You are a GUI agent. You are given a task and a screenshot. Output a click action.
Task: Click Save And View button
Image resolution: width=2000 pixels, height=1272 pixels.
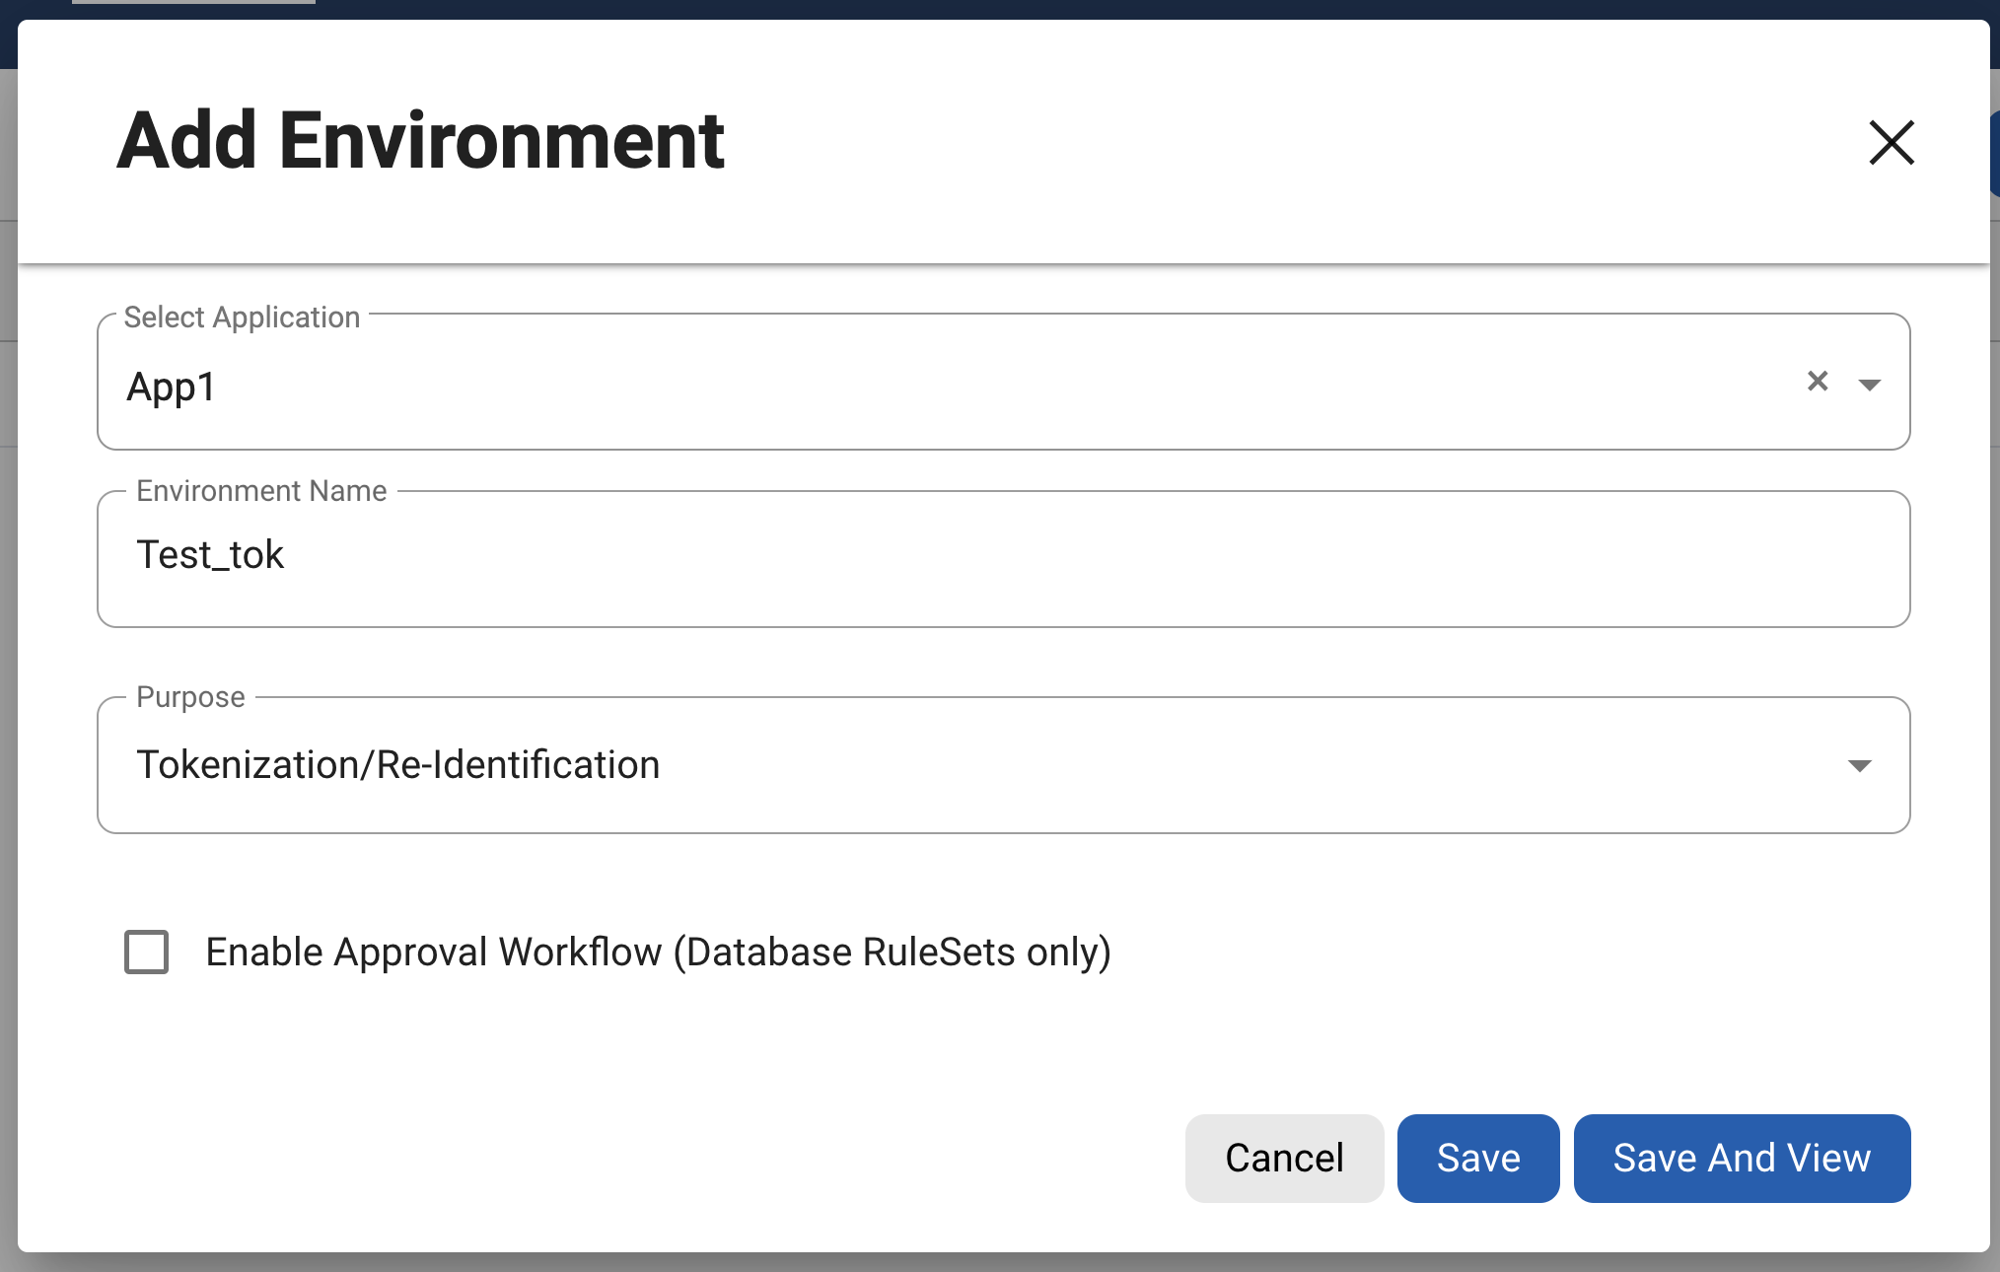[x=1741, y=1158]
